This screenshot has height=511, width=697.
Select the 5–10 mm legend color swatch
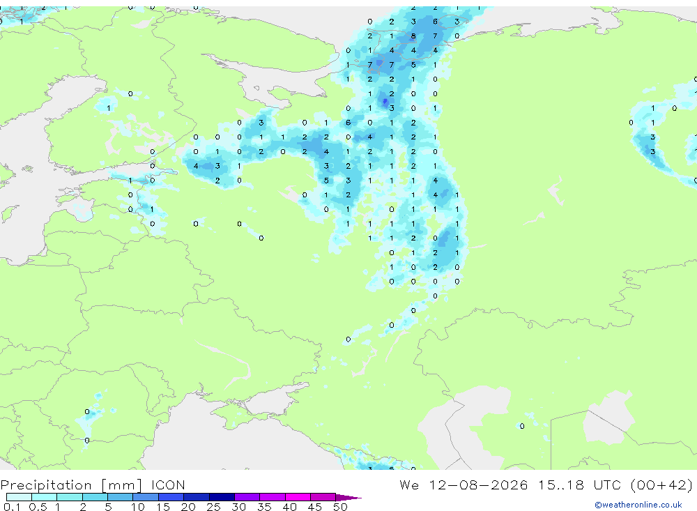[121, 497]
